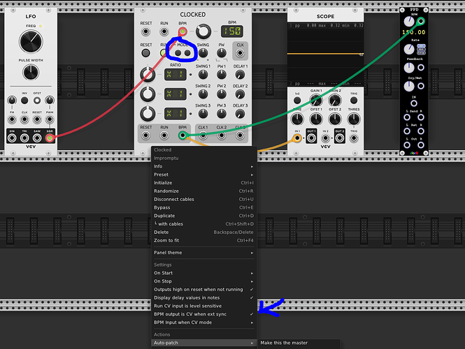The width and height of the screenshot is (465, 349).
Task: Click the LFO PWM input jack
Action: pos(50,119)
